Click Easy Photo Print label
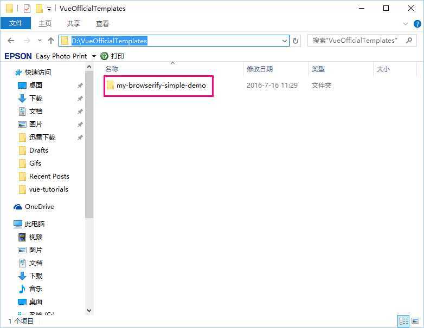 click(61, 56)
